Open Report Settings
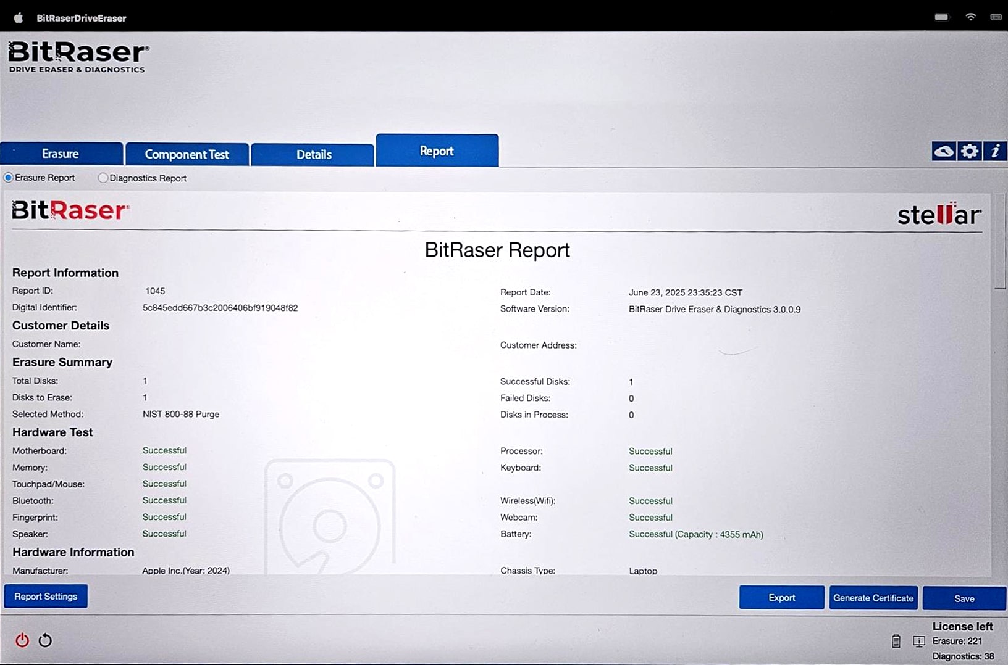The width and height of the screenshot is (1008, 665). (x=46, y=597)
